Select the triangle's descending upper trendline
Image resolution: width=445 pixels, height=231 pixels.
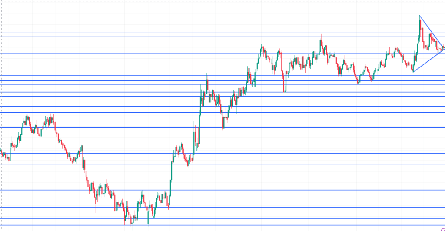432,32
